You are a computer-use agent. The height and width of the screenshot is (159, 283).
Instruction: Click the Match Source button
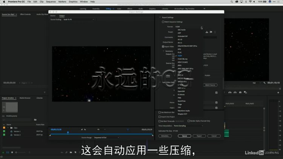210,85
